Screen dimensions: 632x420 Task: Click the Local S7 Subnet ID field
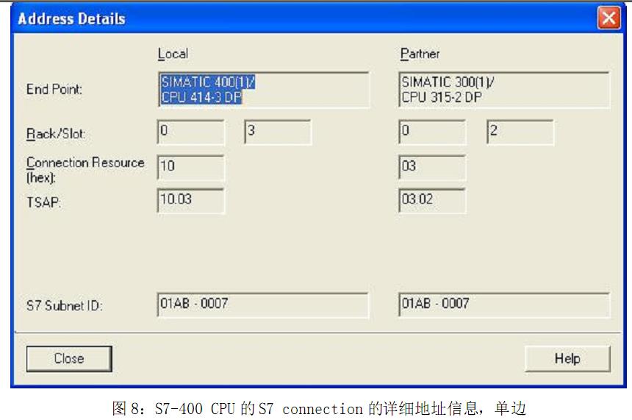263,305
